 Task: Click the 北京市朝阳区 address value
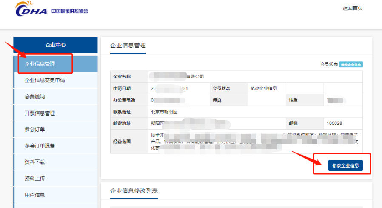tap(164, 112)
